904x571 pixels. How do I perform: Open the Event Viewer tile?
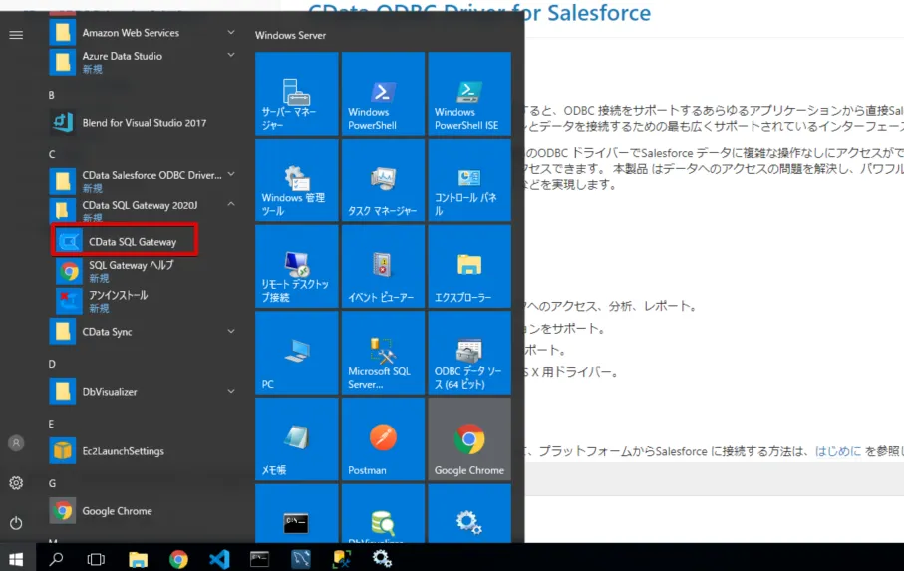click(383, 265)
